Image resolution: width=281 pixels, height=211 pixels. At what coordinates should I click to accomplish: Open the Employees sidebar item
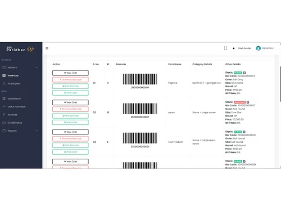(14, 83)
